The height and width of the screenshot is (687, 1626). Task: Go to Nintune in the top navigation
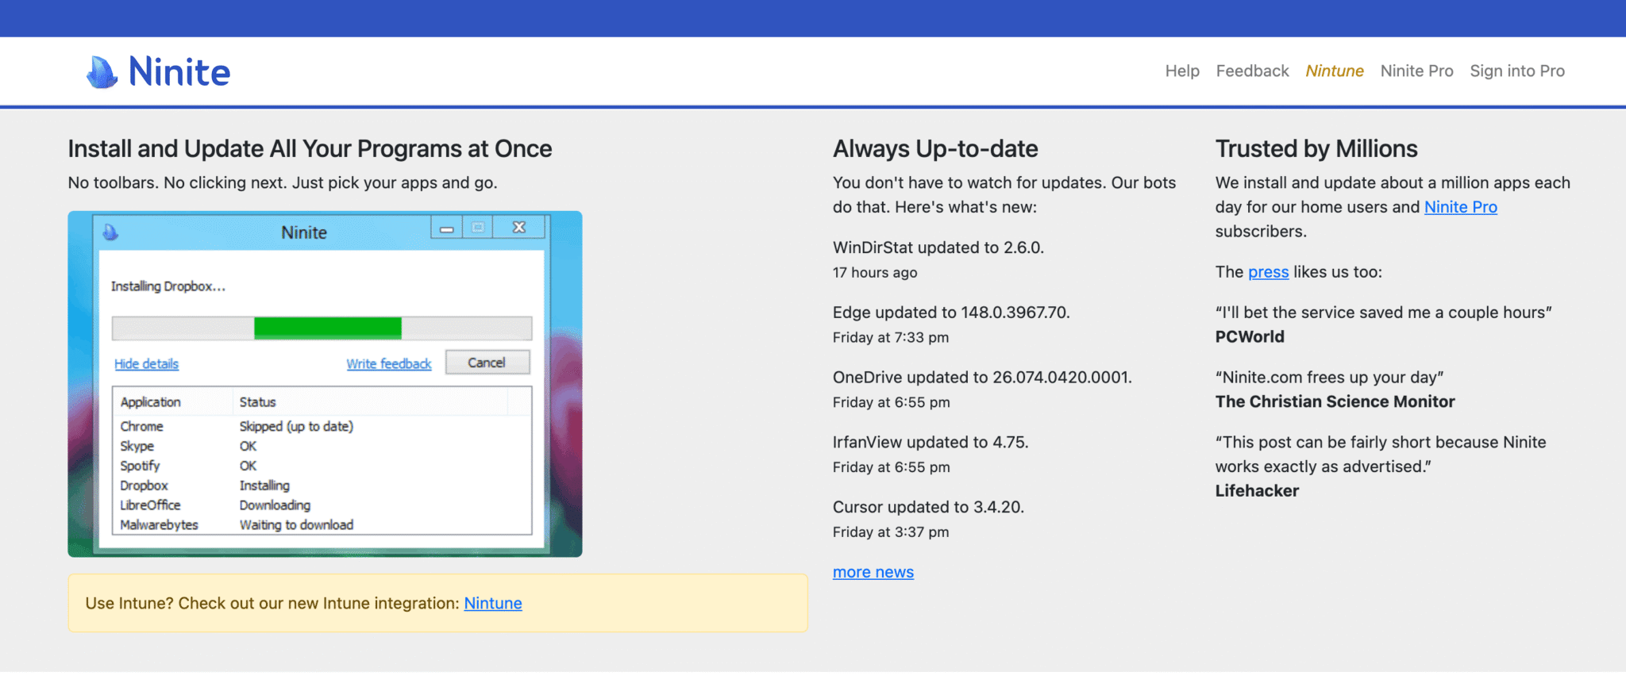(x=1334, y=71)
